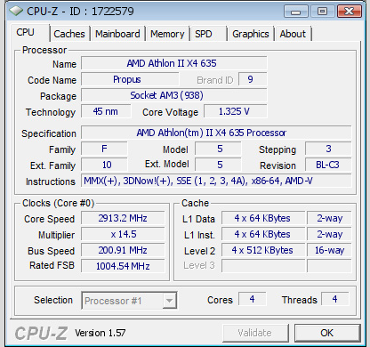The height and width of the screenshot is (347, 370).
Task: Maximize the CPU-Z window
Action: coord(322,12)
